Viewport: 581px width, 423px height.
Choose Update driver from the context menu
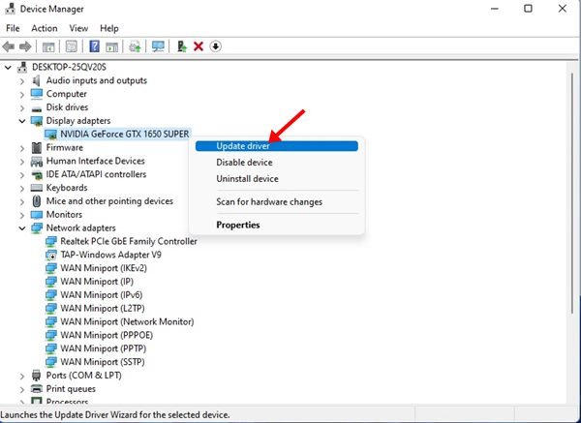pos(243,146)
